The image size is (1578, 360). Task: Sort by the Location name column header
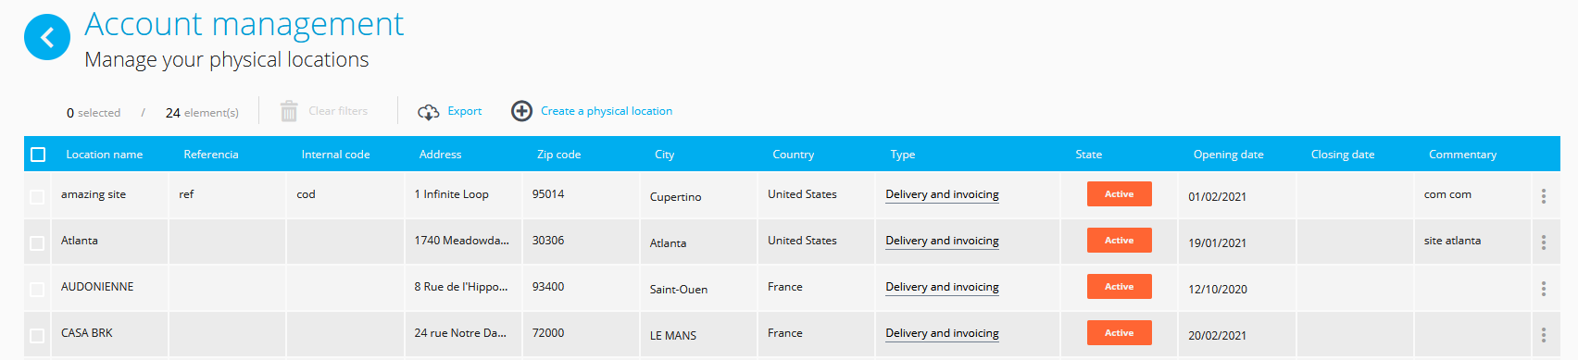click(105, 155)
